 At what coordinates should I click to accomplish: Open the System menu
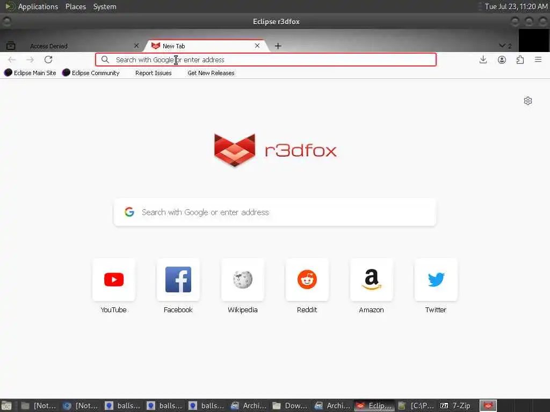point(105,6)
